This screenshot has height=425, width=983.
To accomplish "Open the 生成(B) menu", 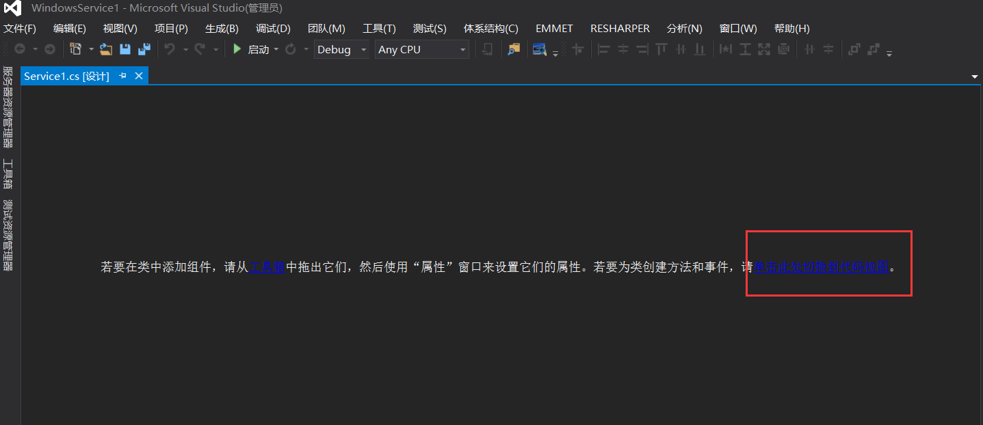I will [x=222, y=28].
